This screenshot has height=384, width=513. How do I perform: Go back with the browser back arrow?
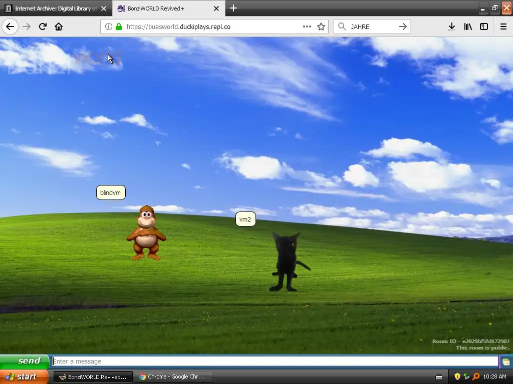[10, 26]
